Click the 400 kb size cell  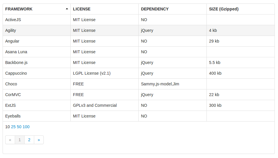(x=241, y=73)
